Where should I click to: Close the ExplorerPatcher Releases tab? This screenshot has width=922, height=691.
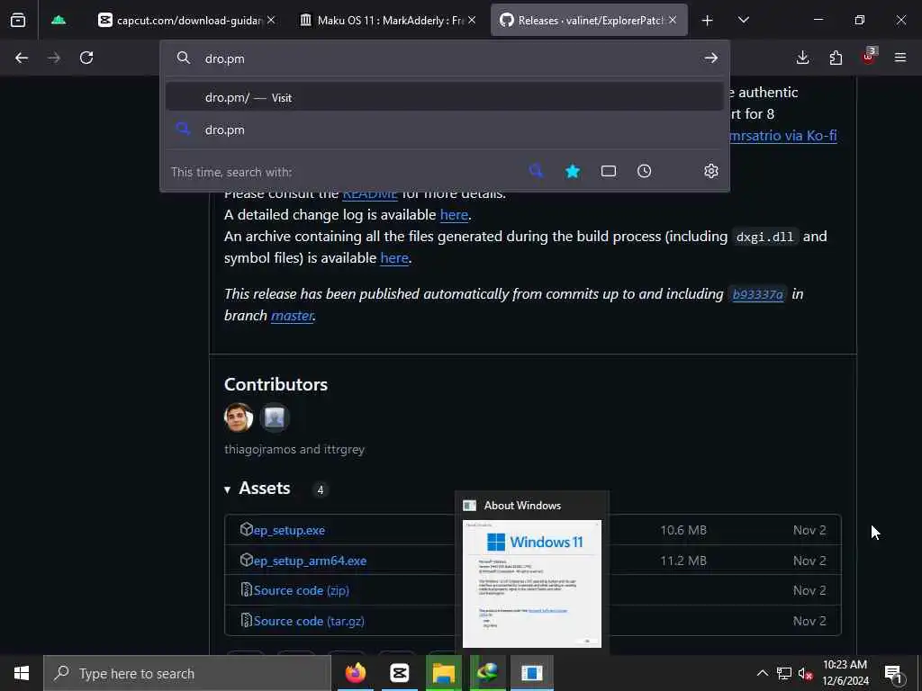pyautogui.click(x=673, y=20)
